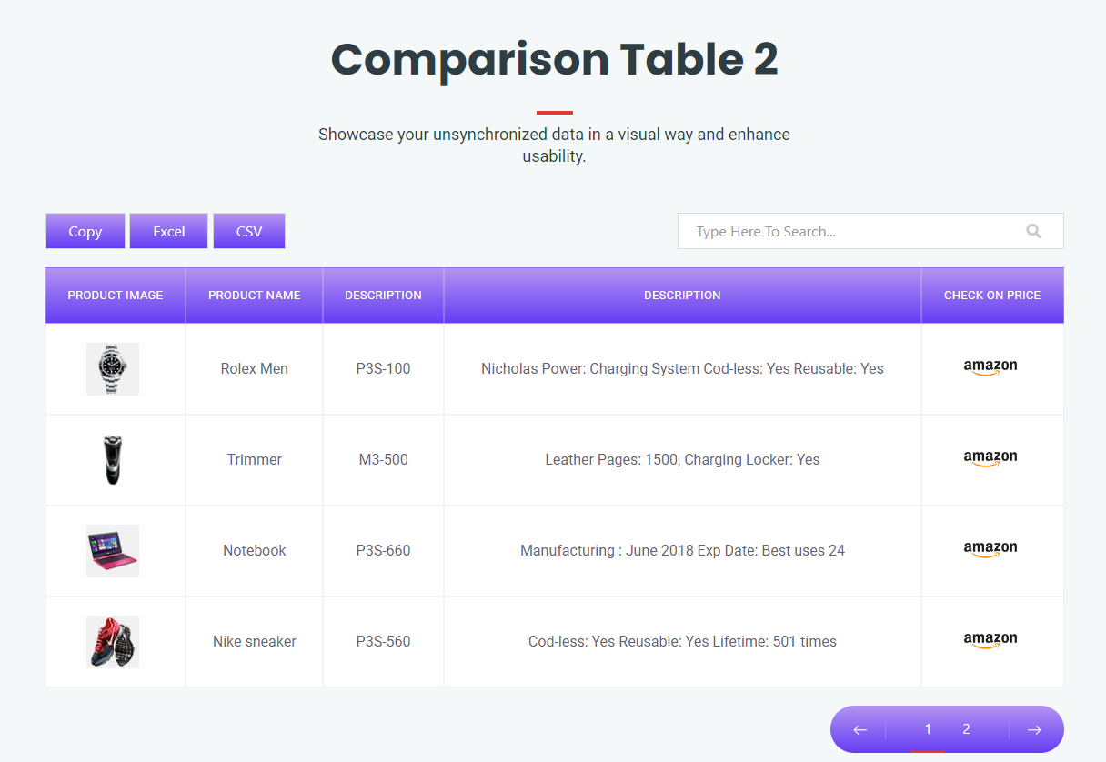Export table with Excel button
The image size is (1106, 762).
169,231
